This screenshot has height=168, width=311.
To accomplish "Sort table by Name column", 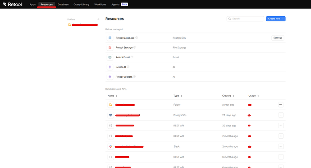I will tap(112, 96).
